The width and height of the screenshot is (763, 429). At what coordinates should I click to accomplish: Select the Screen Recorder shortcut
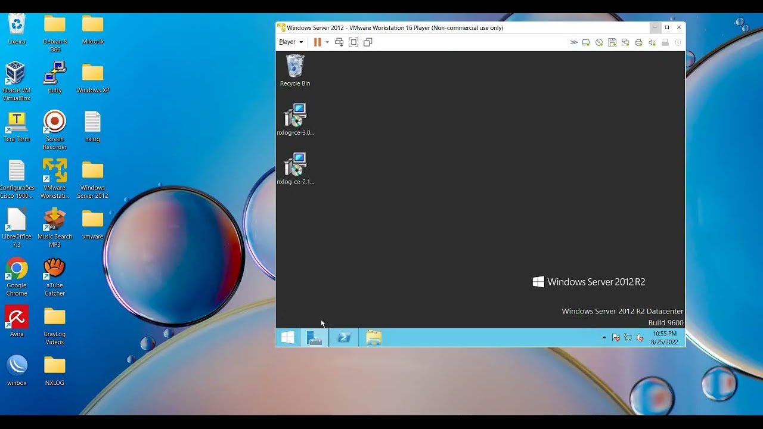55,130
